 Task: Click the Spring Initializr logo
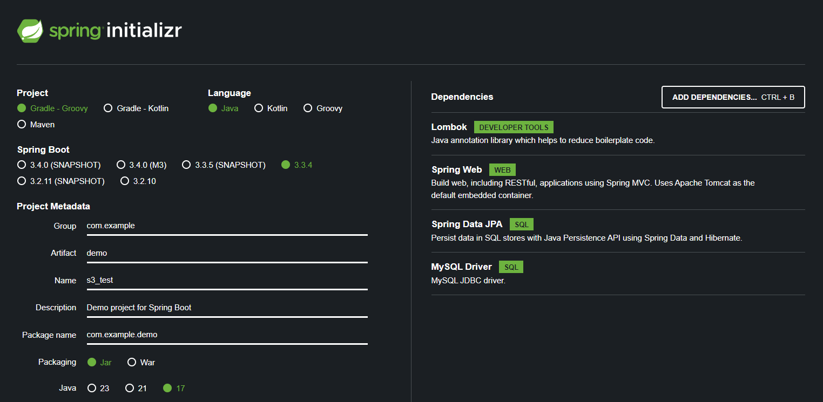pos(99,31)
